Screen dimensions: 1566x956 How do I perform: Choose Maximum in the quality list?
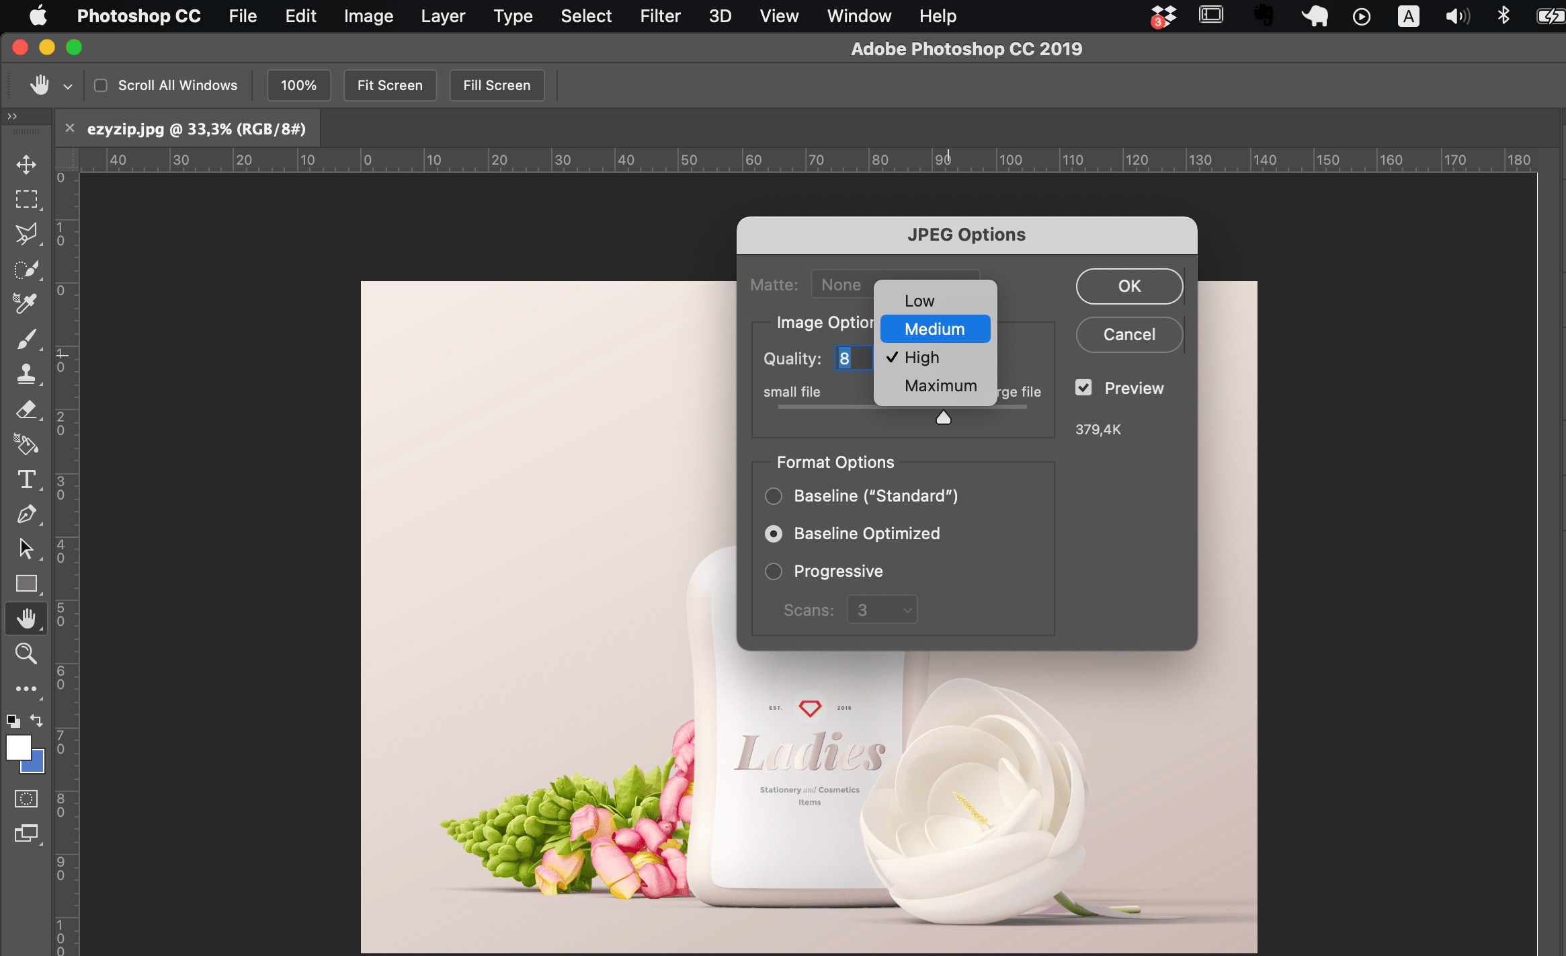click(936, 385)
